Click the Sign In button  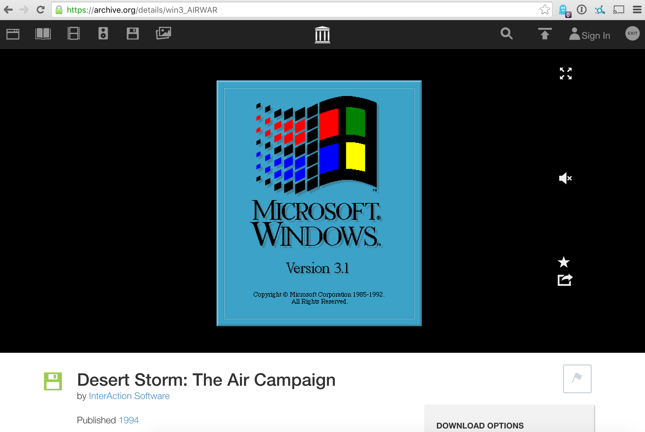pyautogui.click(x=591, y=35)
